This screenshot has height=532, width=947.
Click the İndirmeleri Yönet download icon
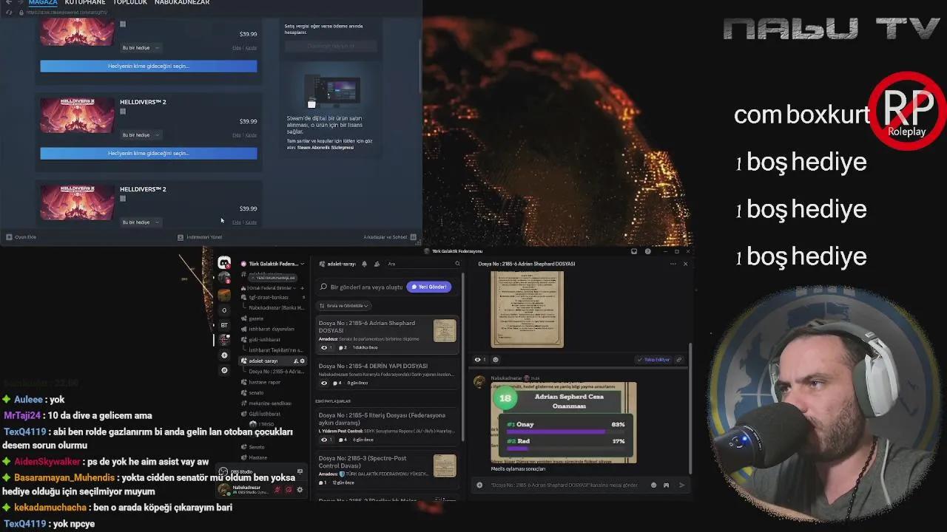tap(181, 237)
